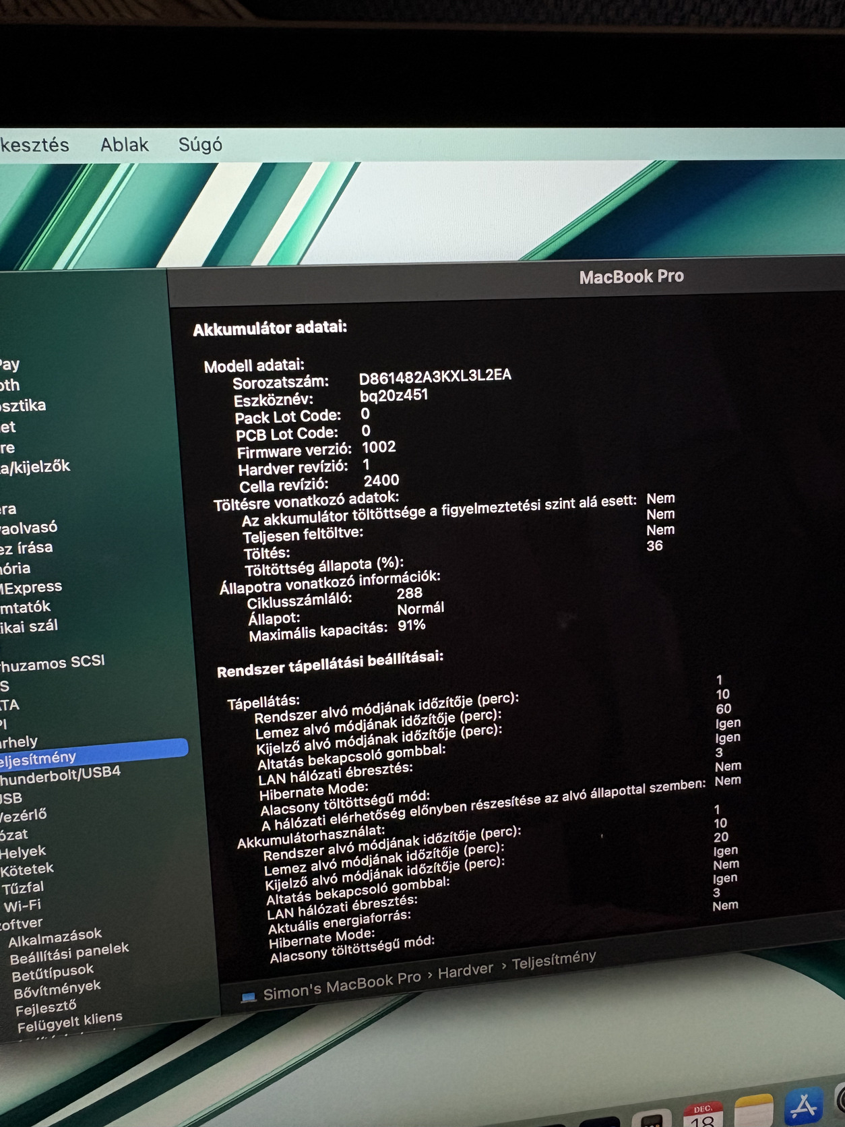Select the Nyomtatók sidebar entry
Image resolution: width=845 pixels, height=1127 pixels.
[x=25, y=607]
